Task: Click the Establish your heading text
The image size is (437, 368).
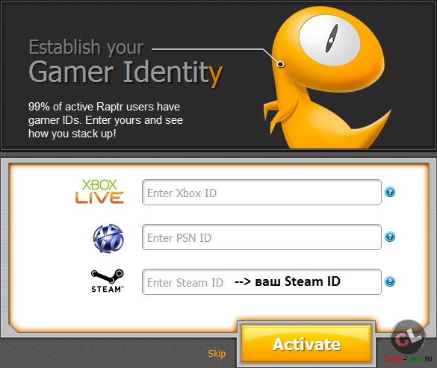Action: (x=86, y=47)
